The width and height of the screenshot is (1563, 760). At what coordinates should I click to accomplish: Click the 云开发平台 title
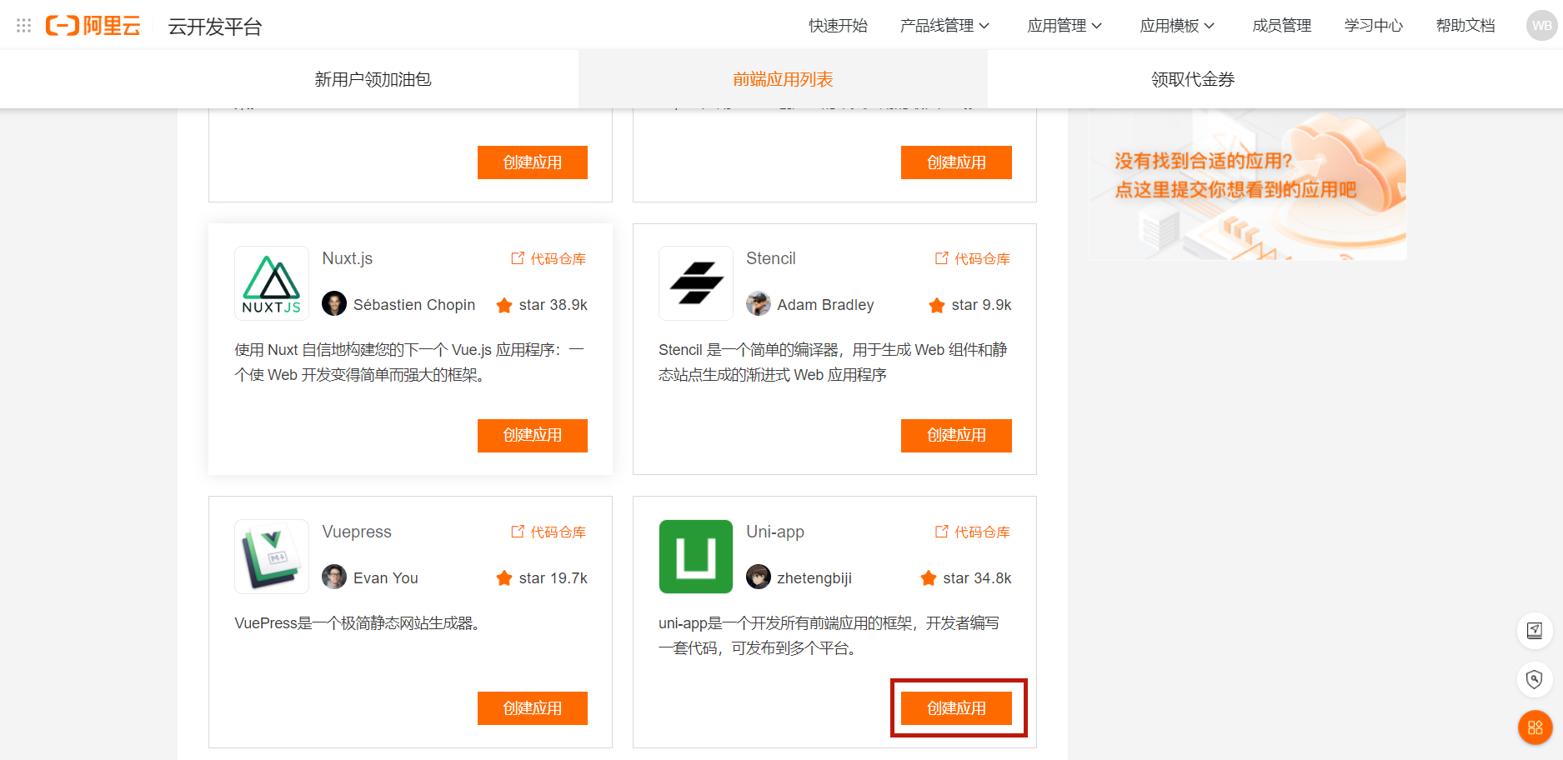215,27
